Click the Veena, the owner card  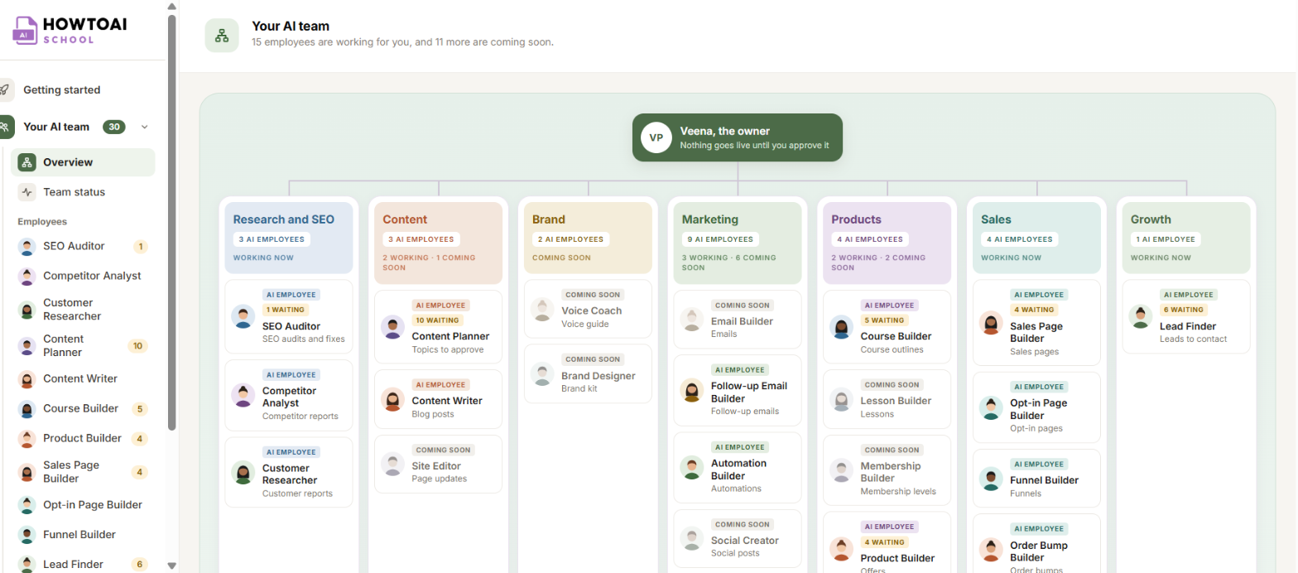[x=738, y=137]
